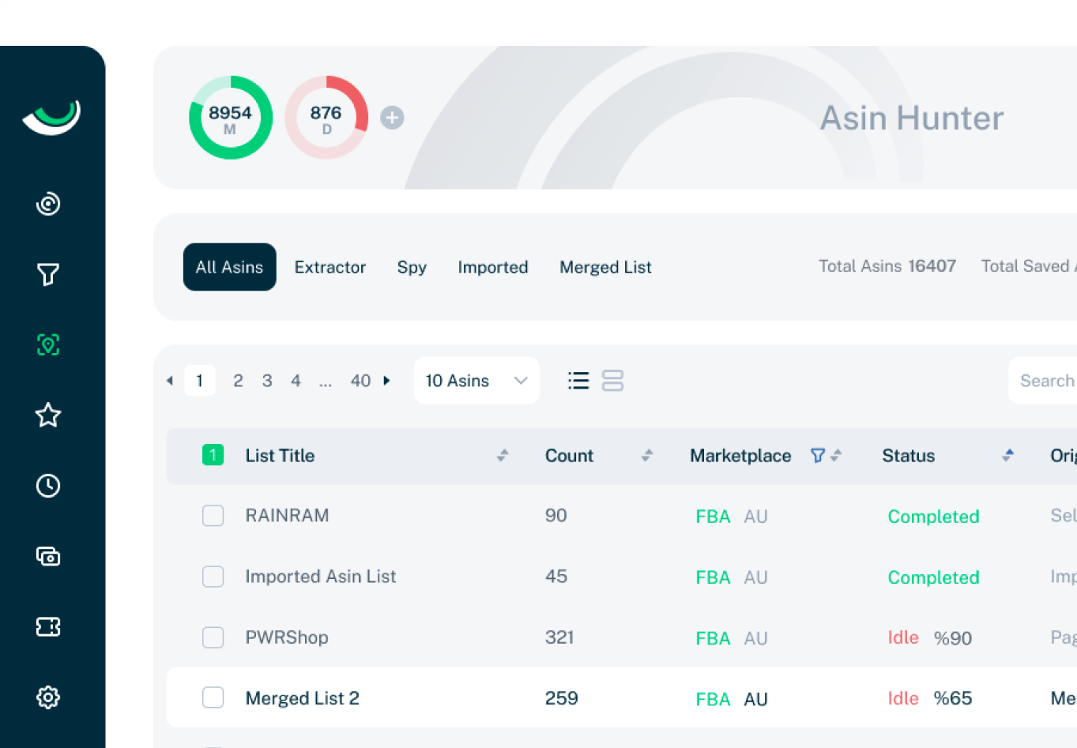Screen dimensions: 1077x748
Task: Go to the previous page arrow
Action: [170, 381]
